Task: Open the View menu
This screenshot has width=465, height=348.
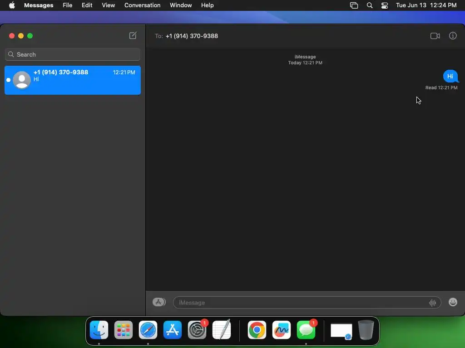Action: tap(108, 5)
